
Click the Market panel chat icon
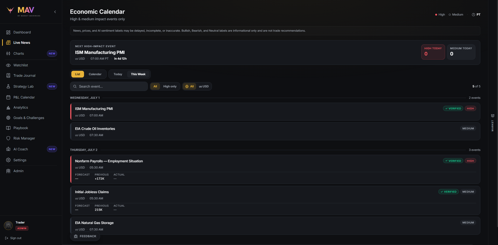click(x=493, y=116)
